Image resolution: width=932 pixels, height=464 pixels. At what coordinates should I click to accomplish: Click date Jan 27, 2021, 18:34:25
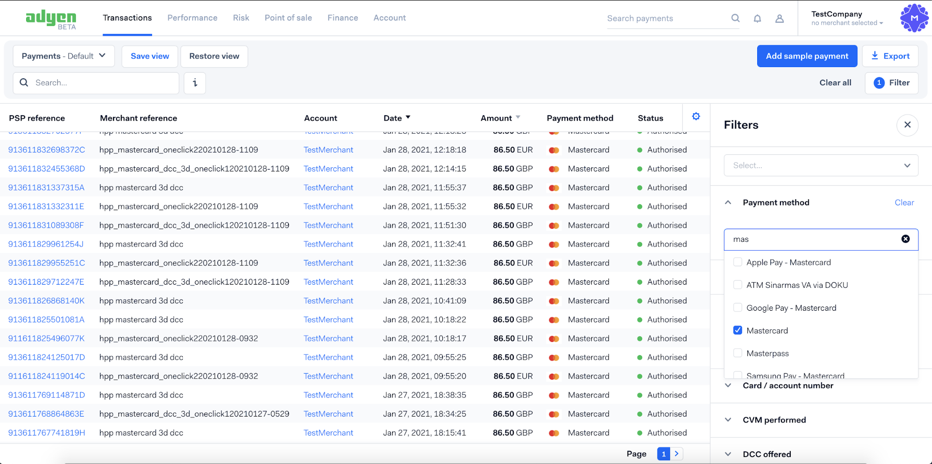[424, 414]
